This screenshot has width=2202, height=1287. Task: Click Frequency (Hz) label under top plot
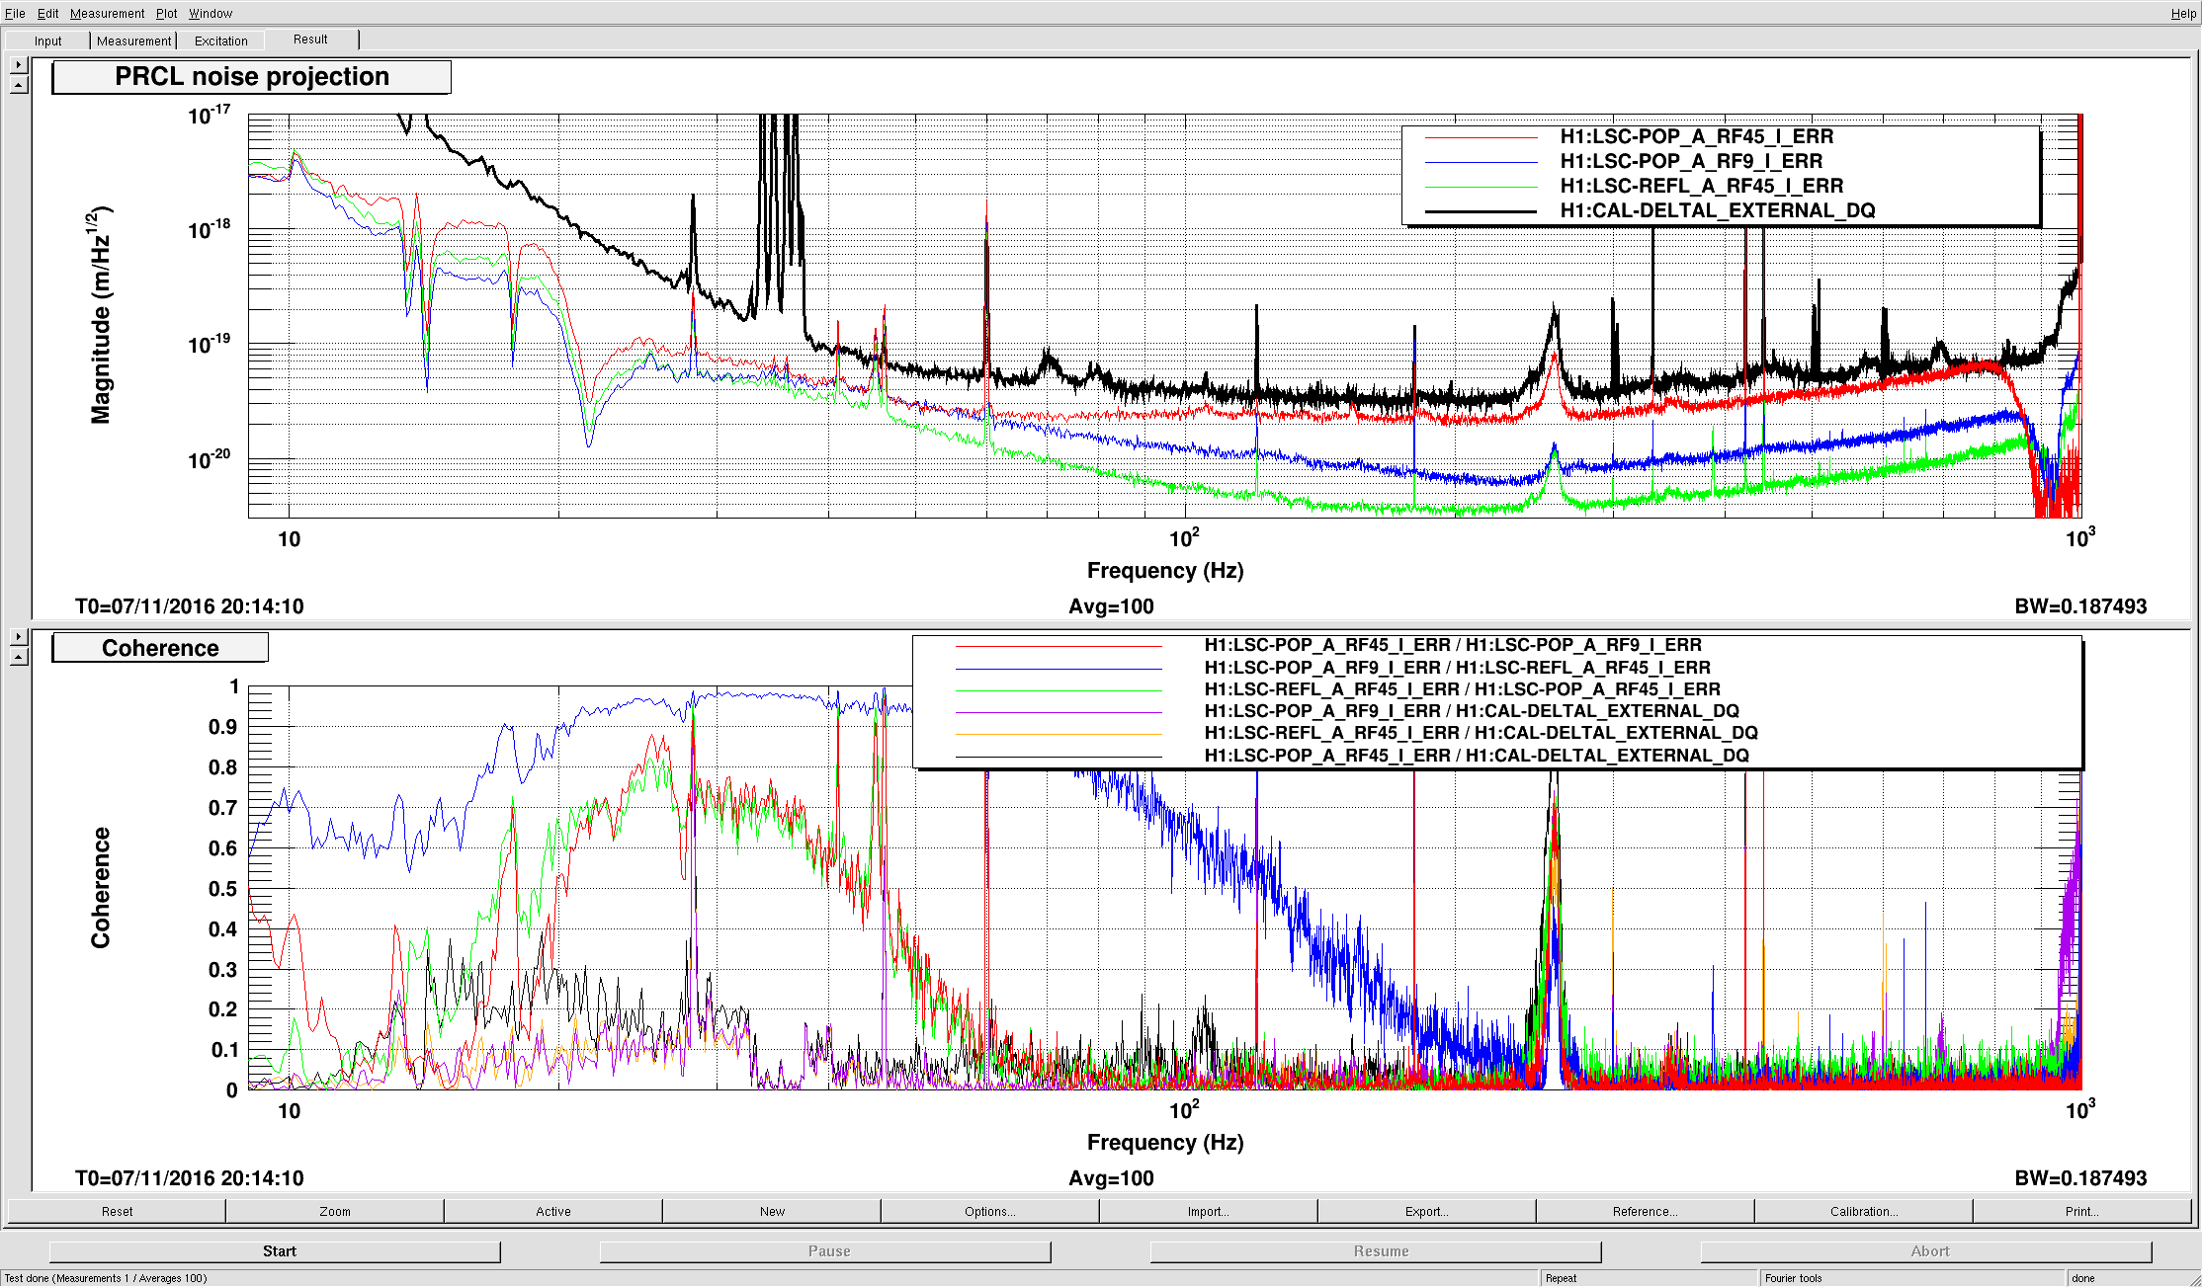point(1165,571)
